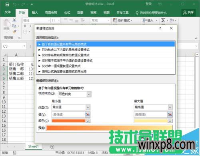The image size is (200, 156).
Task: Click the dialog help question mark
Action: coord(160,28)
